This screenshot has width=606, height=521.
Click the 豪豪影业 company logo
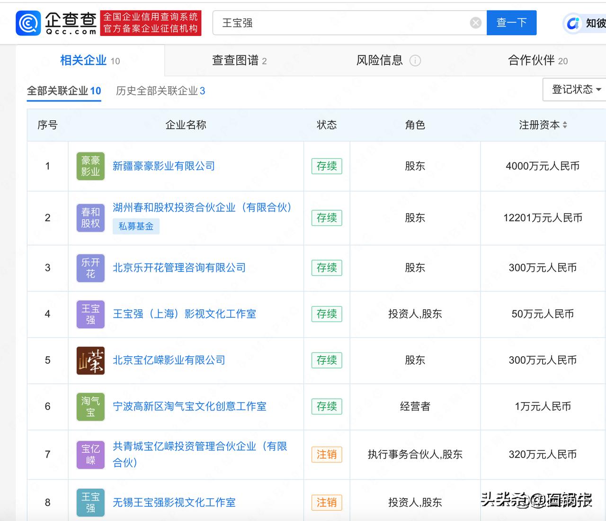[x=90, y=166]
